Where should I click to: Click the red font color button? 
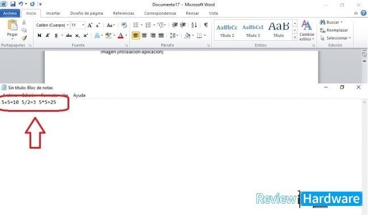click(121, 36)
